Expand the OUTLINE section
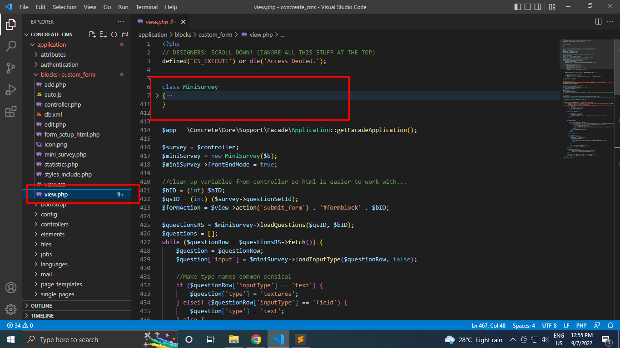 (76, 306)
